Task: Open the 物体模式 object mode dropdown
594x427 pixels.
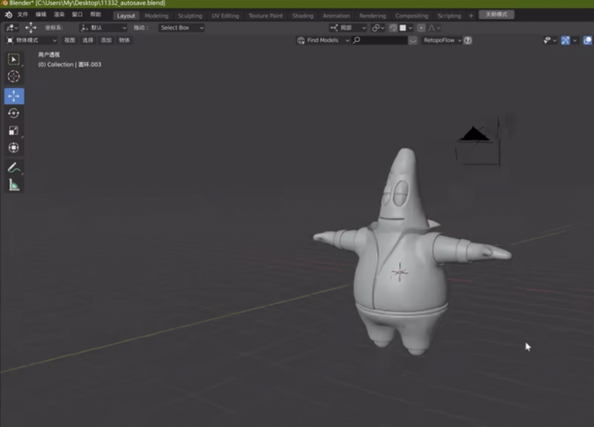Action: click(x=31, y=40)
